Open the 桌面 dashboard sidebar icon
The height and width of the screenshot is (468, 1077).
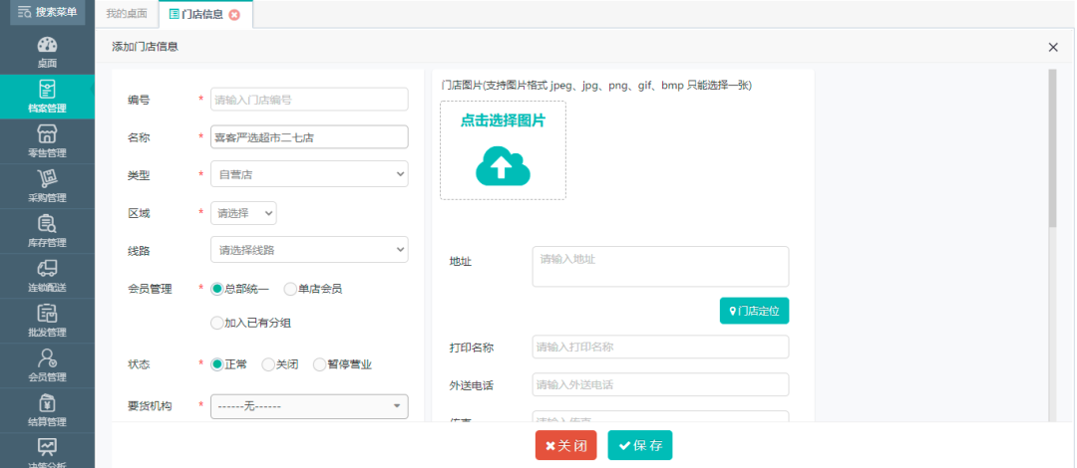47,45
